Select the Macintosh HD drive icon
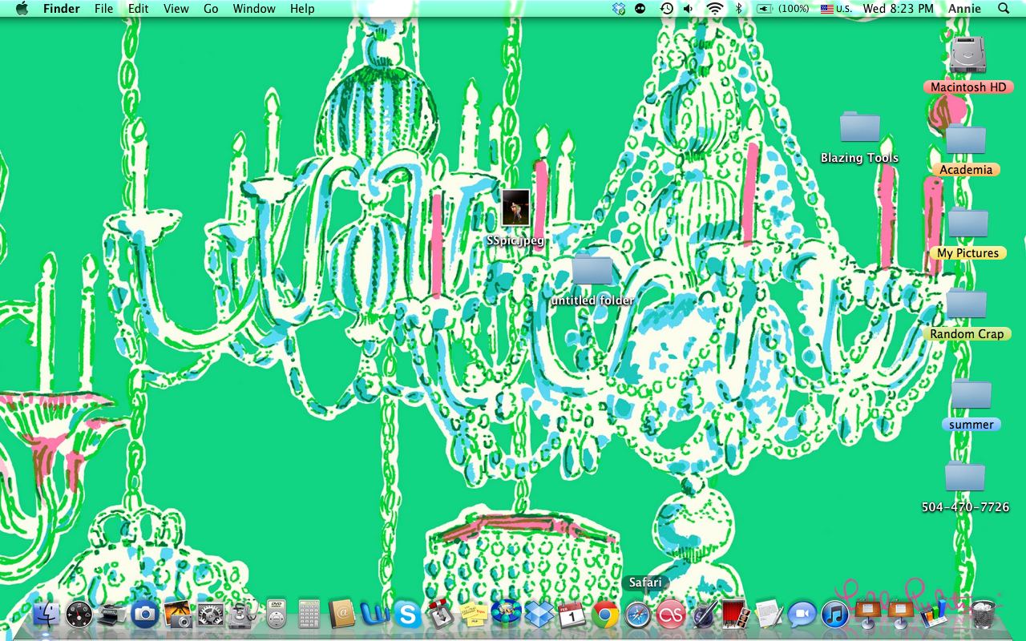This screenshot has height=641, width=1026. click(x=967, y=58)
